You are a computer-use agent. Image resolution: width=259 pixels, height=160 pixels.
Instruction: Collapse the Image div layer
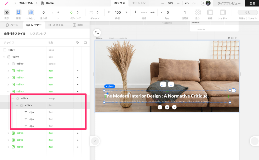click(13, 99)
